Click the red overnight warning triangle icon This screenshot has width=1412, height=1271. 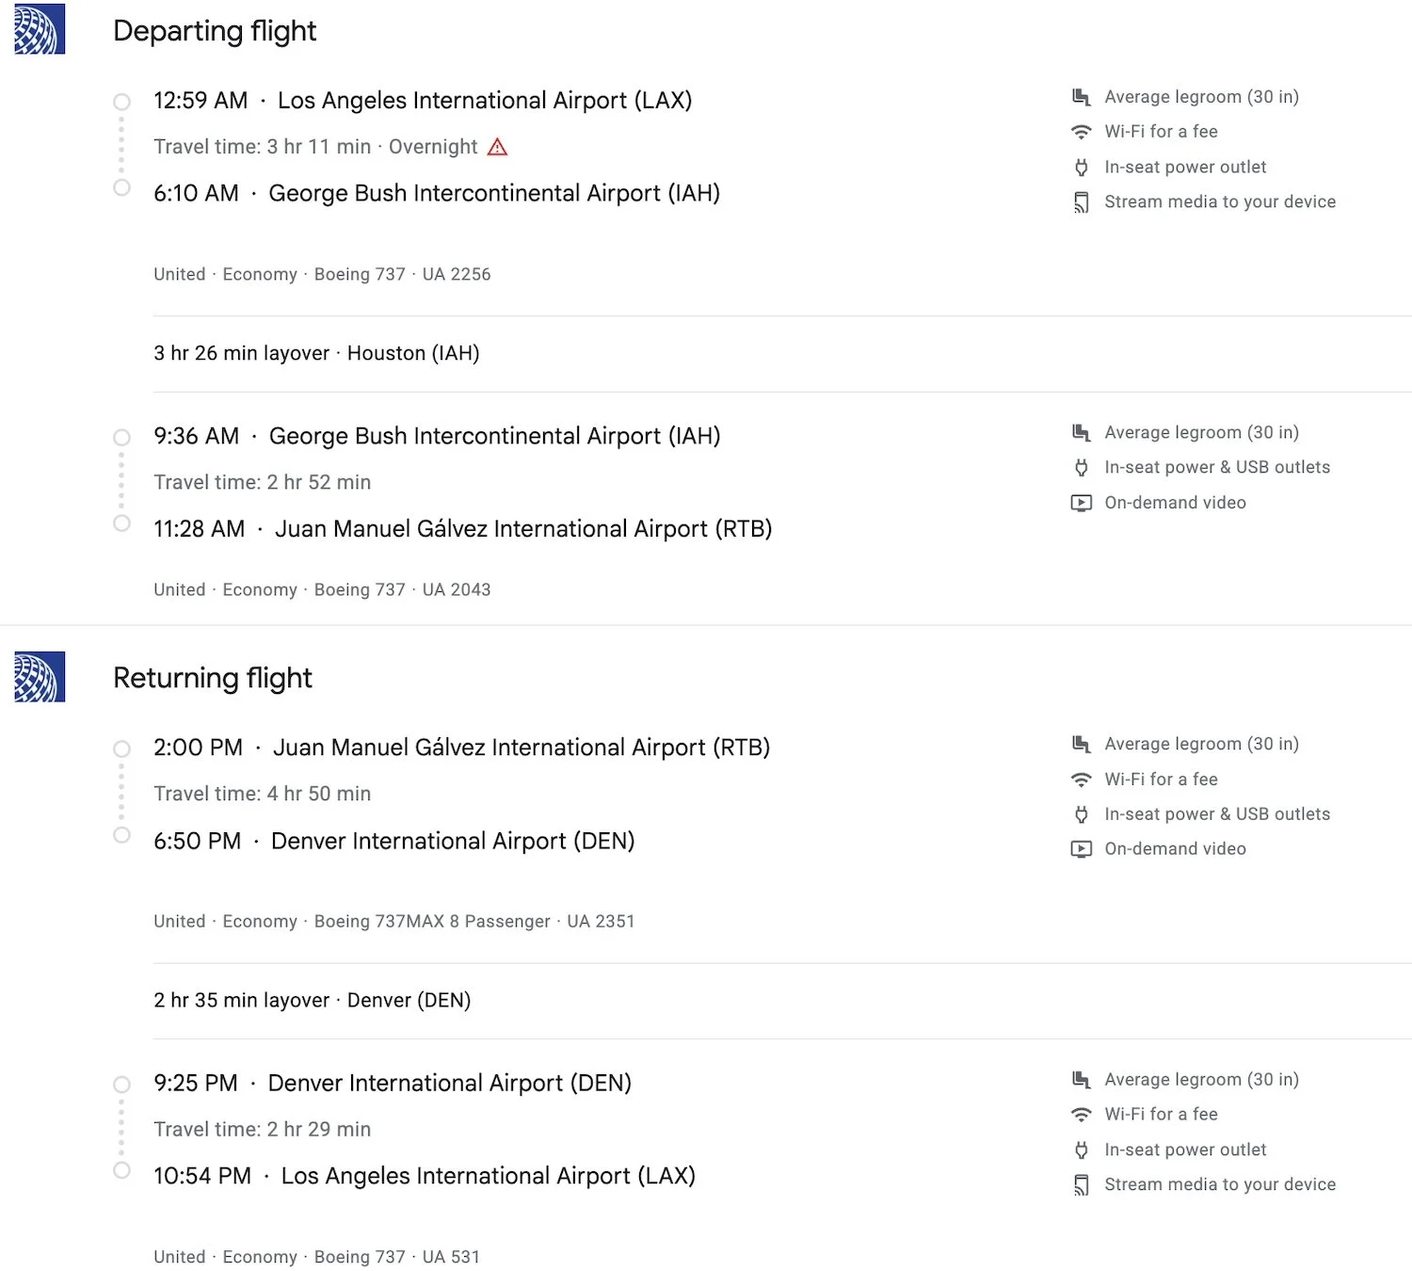tap(497, 147)
